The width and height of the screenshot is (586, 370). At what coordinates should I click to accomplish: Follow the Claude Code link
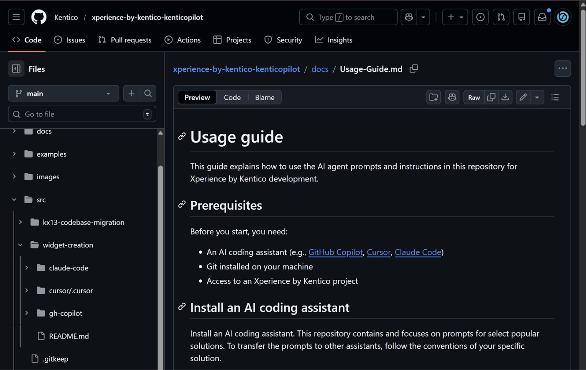coord(418,252)
